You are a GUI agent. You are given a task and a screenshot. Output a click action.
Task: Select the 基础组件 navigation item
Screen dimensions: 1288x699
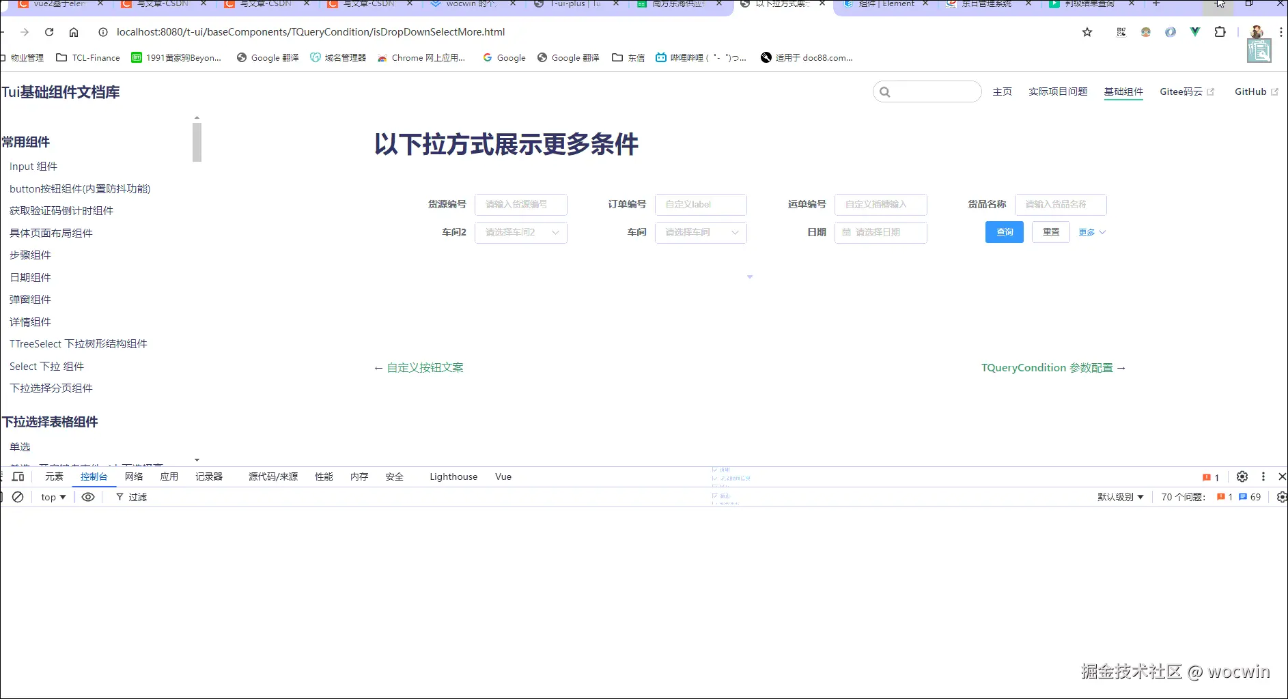pyautogui.click(x=1123, y=91)
